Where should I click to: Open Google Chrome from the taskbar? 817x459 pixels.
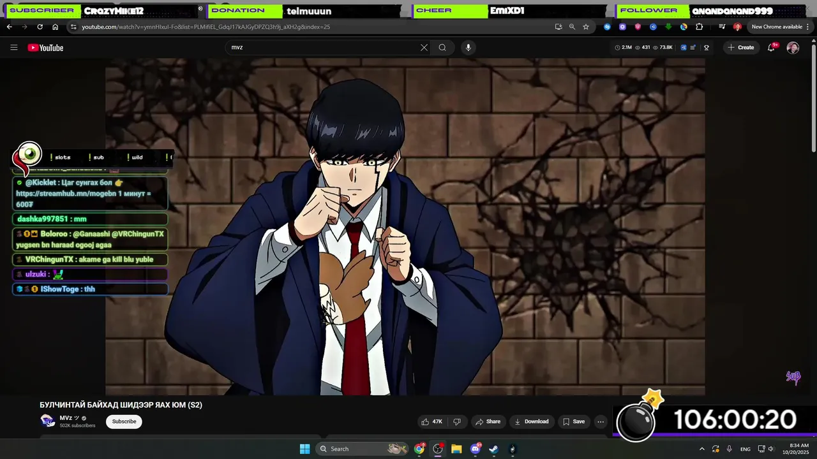coord(419,449)
